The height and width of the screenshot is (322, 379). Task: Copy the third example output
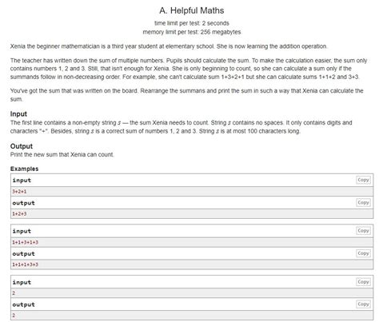tap(363, 304)
